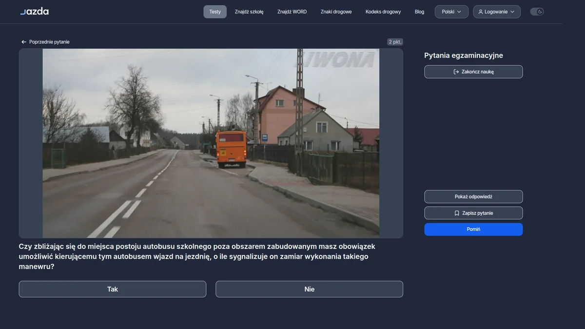Answer Nie to the question
This screenshot has height=329, width=585.
pyautogui.click(x=309, y=289)
